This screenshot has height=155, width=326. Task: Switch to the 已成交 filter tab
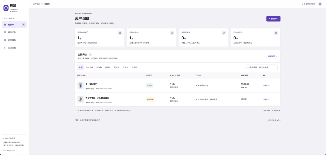[x=126, y=67]
